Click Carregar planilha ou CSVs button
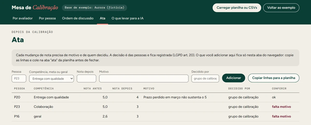Screen dimensions: 311x125 point(237,8)
